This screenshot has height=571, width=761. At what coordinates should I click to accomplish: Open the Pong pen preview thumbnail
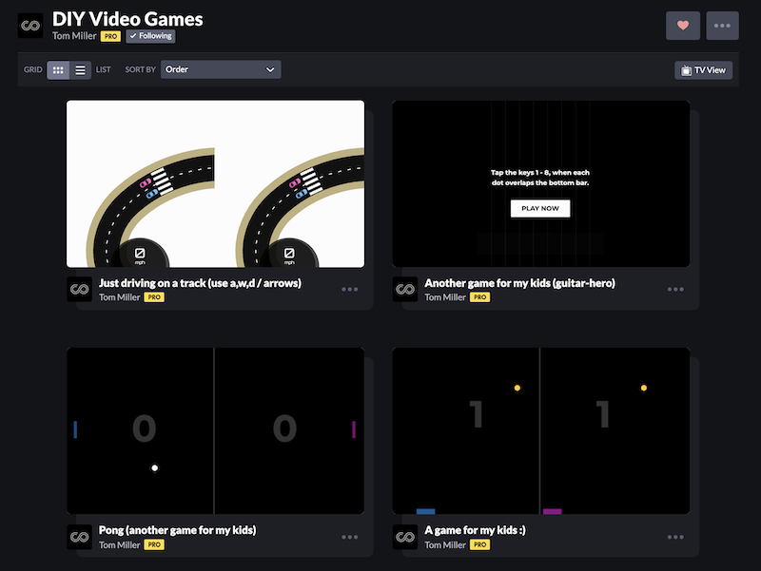click(x=216, y=431)
